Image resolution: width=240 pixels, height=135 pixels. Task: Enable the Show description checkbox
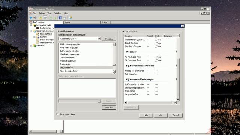(58, 114)
